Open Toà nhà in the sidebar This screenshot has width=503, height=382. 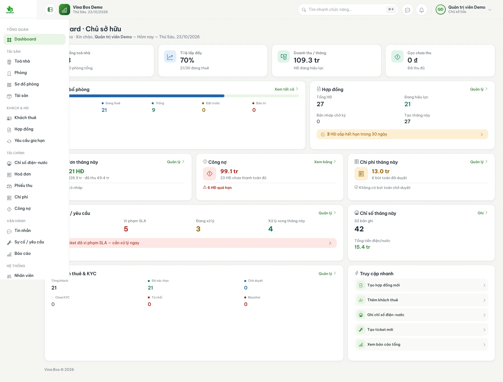[34, 61]
